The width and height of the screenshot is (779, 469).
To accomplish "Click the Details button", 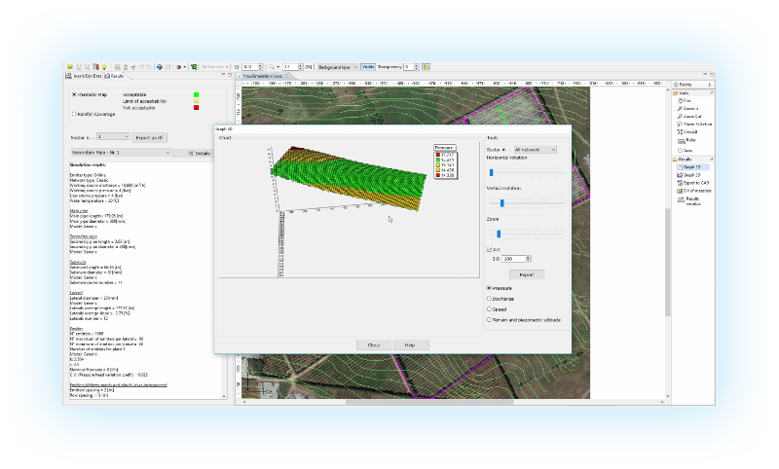I will coord(200,153).
